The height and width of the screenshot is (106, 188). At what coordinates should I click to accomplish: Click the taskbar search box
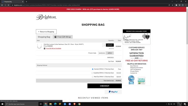(x=21, y=104)
